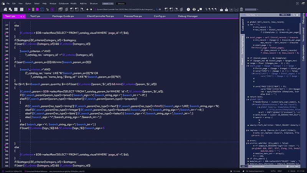Viewport: 307px width, 173px height.
Task: Open the Code search side tab
Action: click(x=243, y=25)
